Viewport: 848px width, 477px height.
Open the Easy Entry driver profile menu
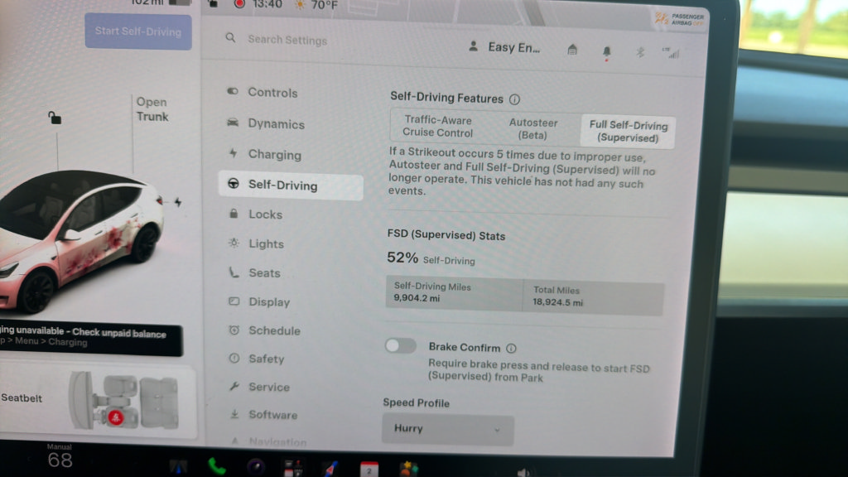click(504, 47)
